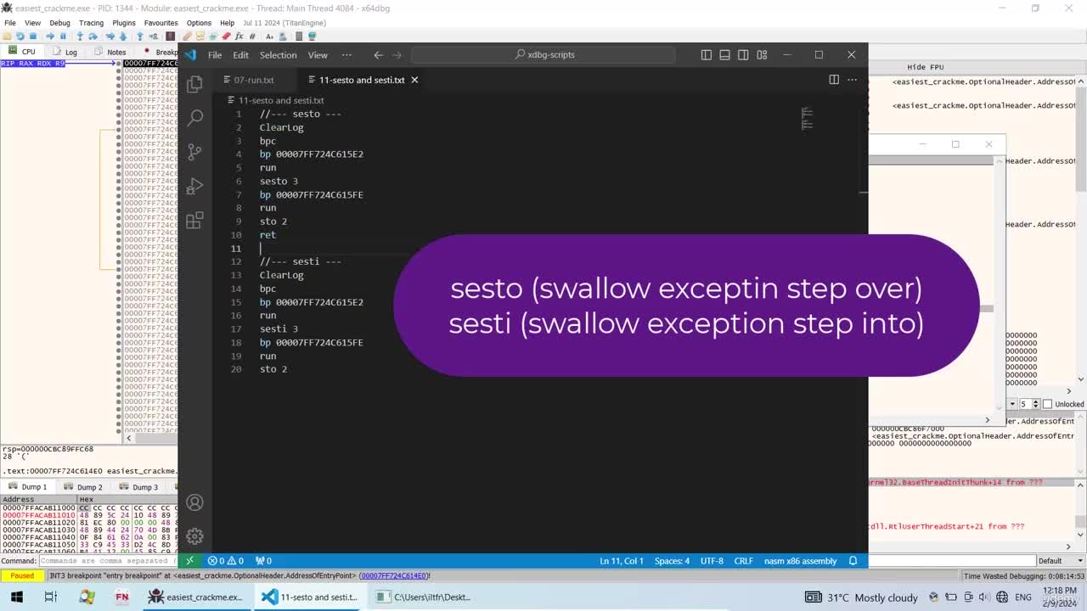1087x611 pixels.
Task: Click the x64dbg calculator toolbar icon
Action: (298, 36)
